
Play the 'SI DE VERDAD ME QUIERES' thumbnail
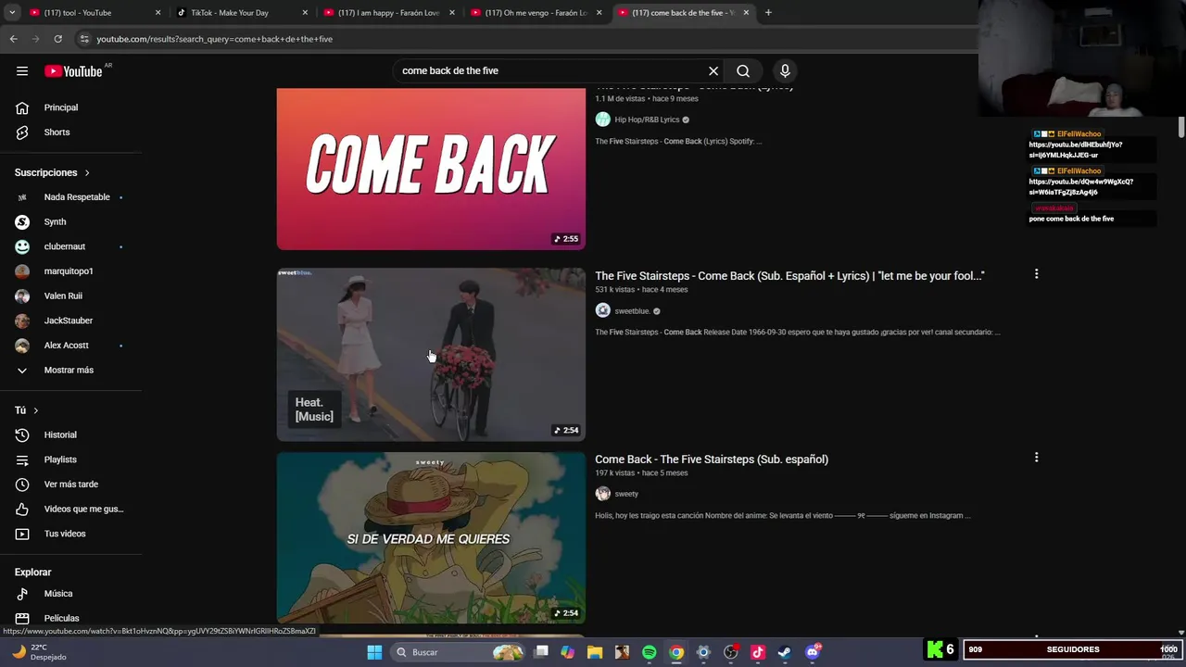tap(431, 538)
